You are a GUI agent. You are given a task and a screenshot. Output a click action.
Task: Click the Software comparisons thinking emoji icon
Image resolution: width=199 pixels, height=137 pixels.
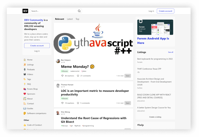(x=25, y=113)
